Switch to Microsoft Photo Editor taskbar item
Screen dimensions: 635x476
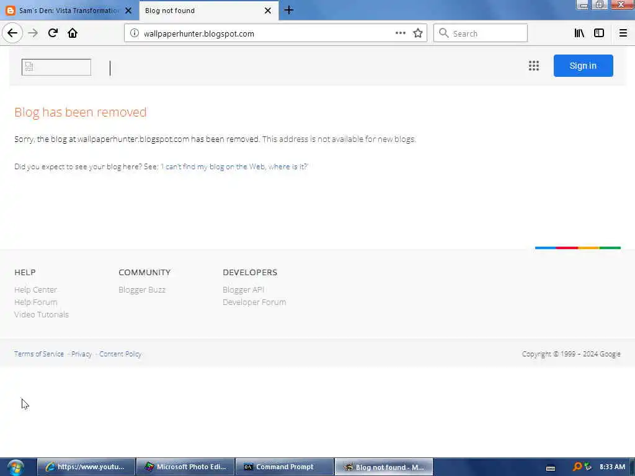coord(185,467)
